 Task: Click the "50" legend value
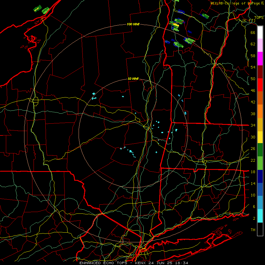coord(253,79)
